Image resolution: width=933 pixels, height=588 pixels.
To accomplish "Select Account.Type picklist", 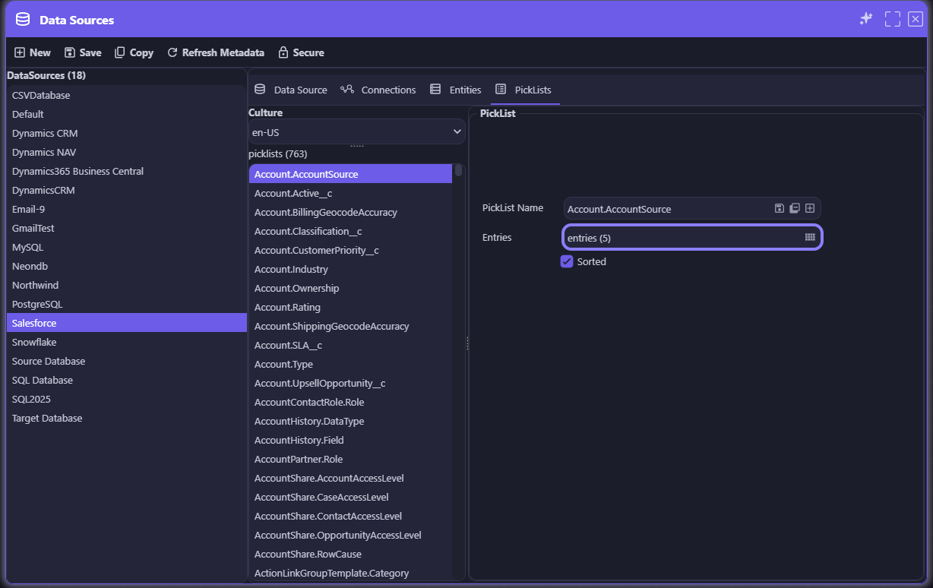I will (350, 364).
